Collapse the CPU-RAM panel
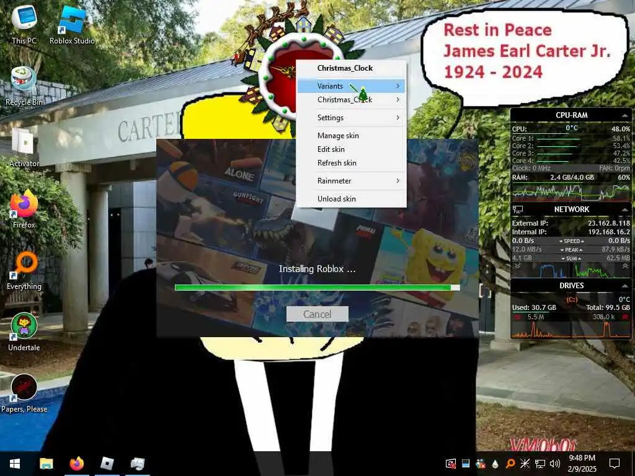Viewport: 635px width, 476px height. click(624, 115)
